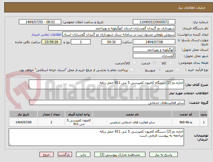Image resolution: width=213 pixels, height=162 pixels.
Task: Click سایر فعالیت های خدماتی شخصی cell
Action: tap(132, 122)
